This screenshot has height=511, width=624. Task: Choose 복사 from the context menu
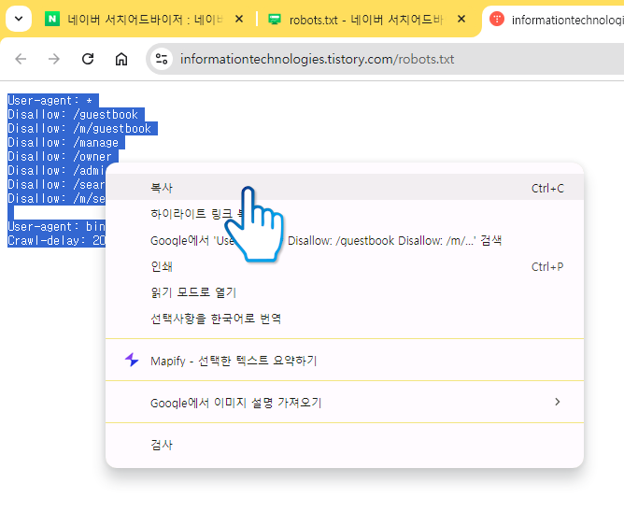click(345, 188)
